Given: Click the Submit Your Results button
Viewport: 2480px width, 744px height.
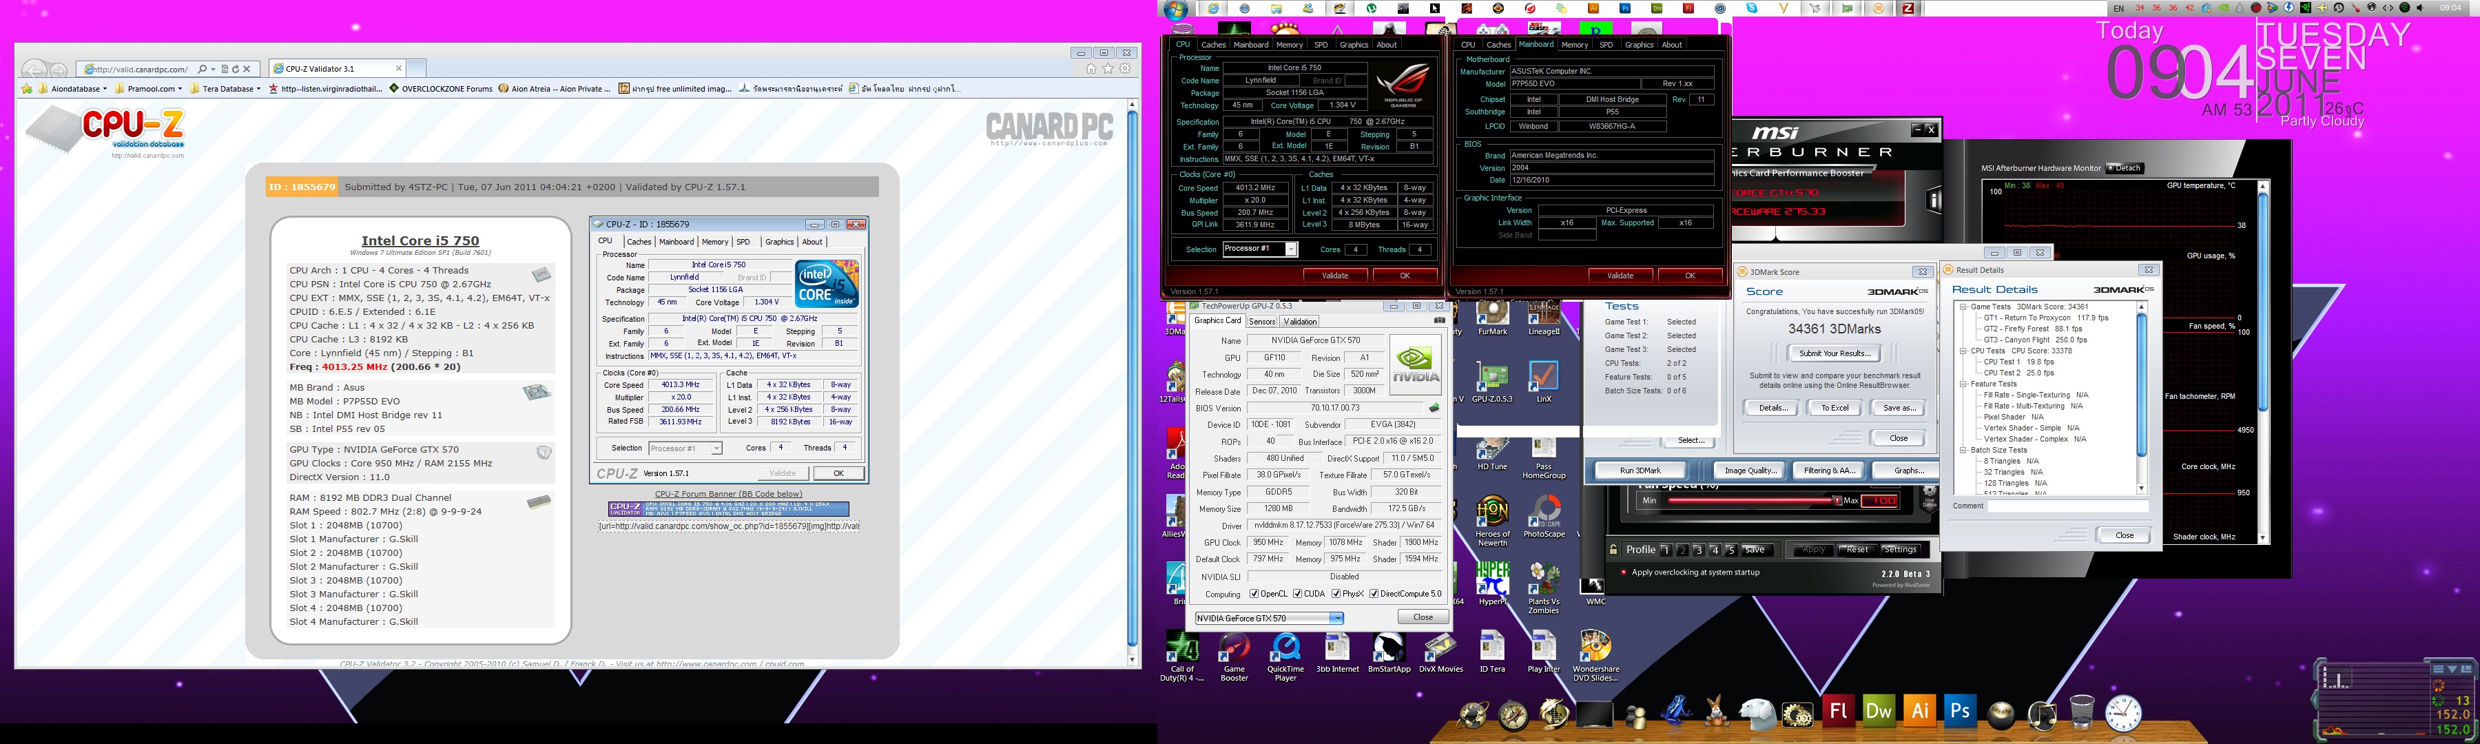Looking at the screenshot, I should (x=1834, y=353).
